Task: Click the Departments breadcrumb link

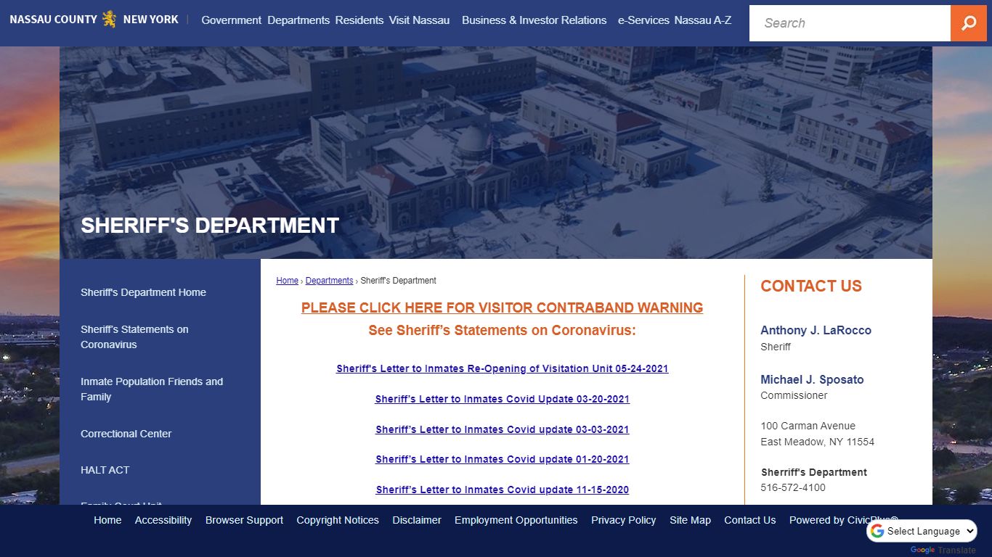Action: 329,281
